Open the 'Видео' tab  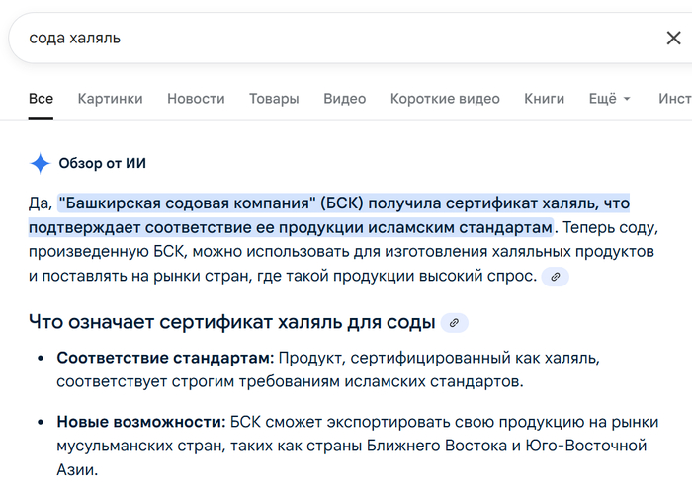(x=345, y=99)
